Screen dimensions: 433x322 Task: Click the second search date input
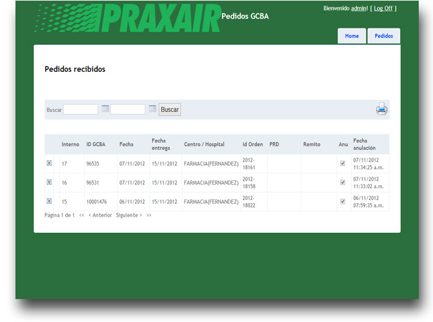(x=127, y=110)
